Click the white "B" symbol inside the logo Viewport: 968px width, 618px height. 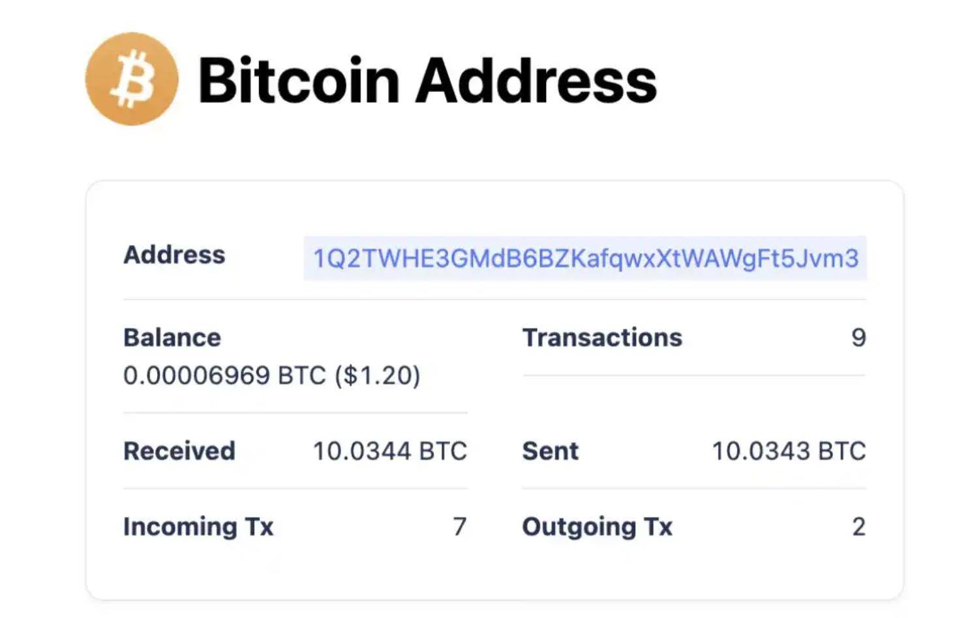(133, 79)
